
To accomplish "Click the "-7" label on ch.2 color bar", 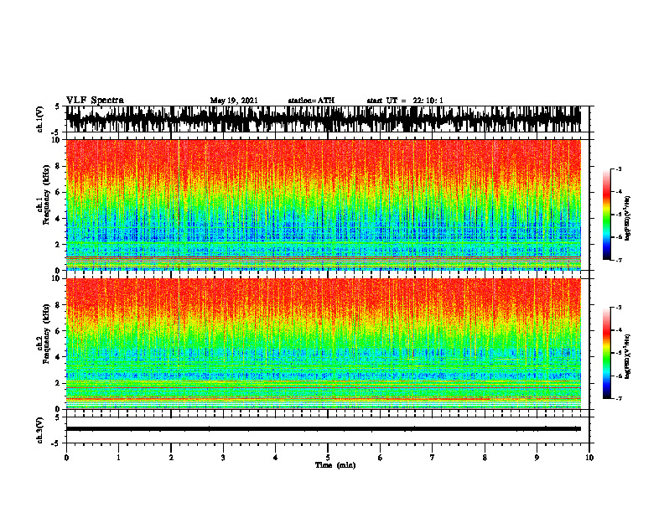I will (619, 399).
